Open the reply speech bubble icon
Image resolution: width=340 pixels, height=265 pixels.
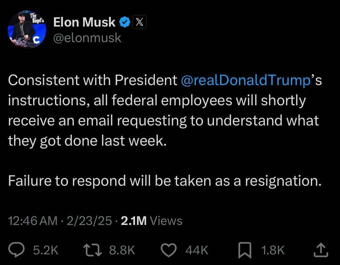tap(16, 250)
